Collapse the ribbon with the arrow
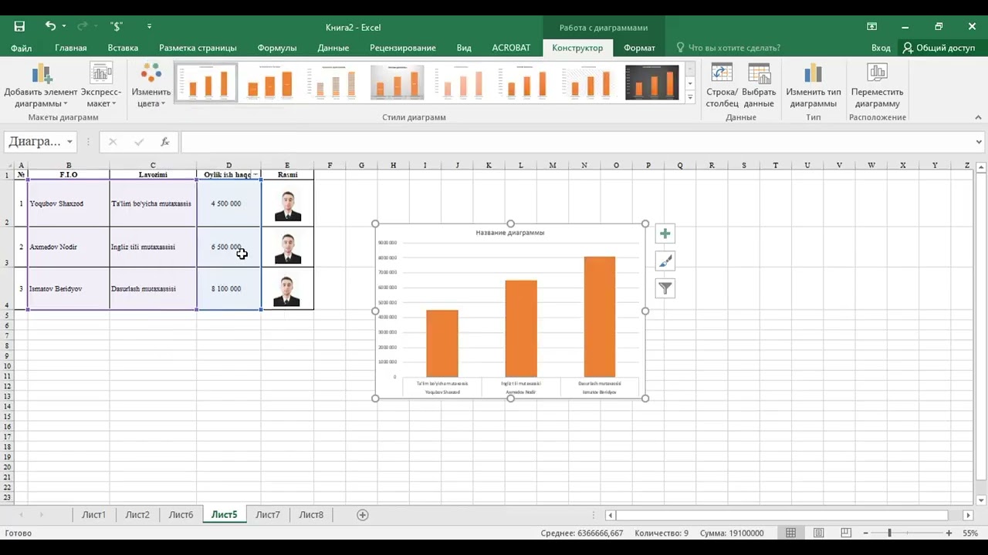988x555 pixels. click(x=978, y=117)
